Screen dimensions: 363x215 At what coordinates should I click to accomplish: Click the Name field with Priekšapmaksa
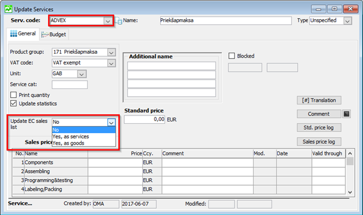[226, 20]
